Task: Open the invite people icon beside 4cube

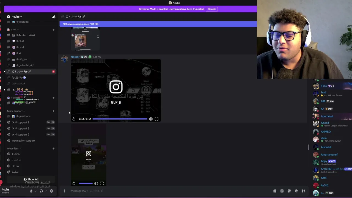Action: point(54,17)
